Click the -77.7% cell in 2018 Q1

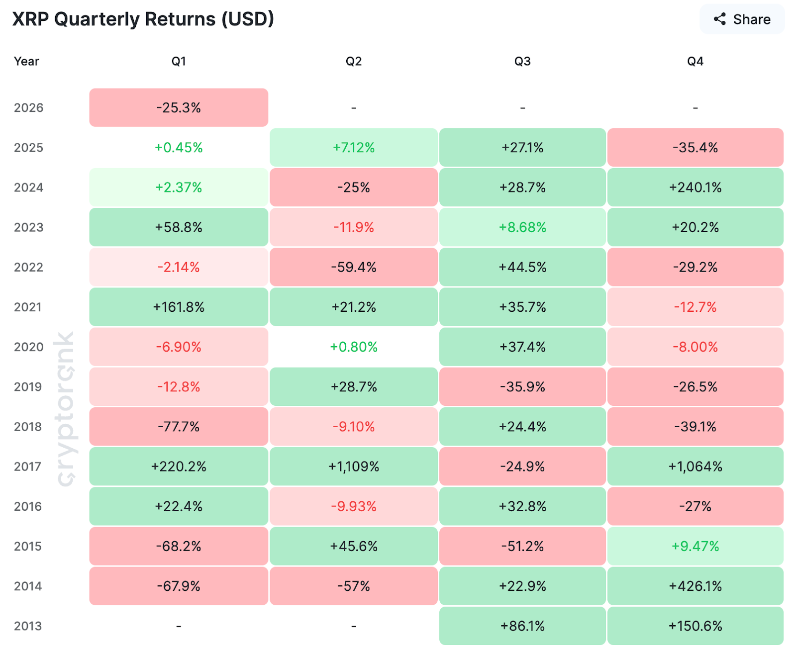pyautogui.click(x=179, y=427)
